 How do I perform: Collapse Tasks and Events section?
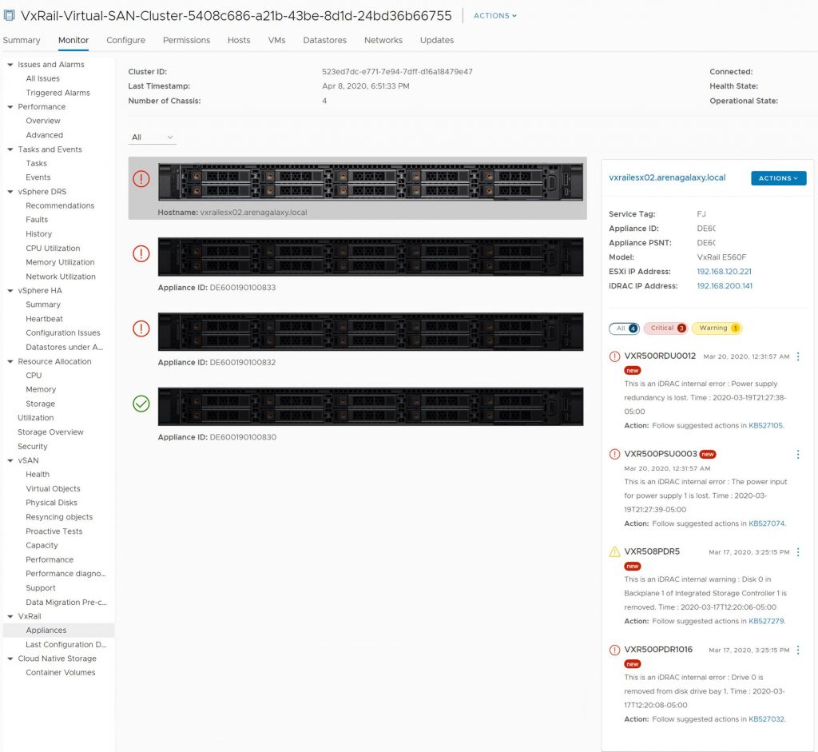click(x=10, y=149)
